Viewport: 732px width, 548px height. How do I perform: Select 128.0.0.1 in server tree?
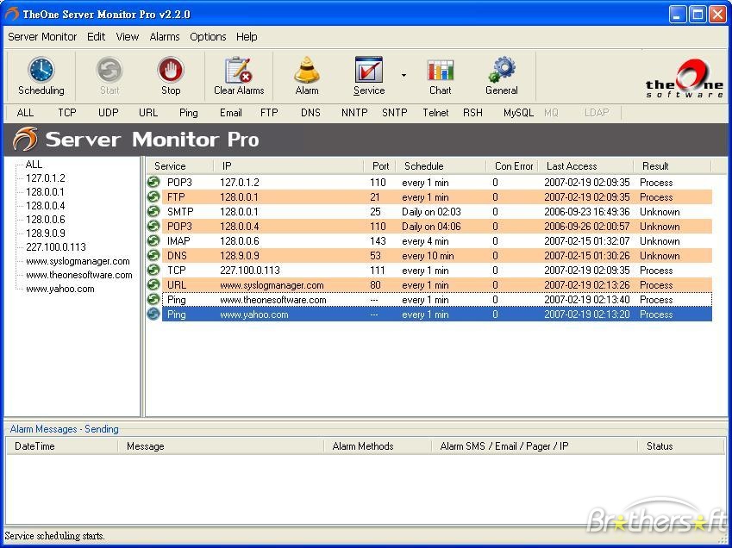point(46,191)
